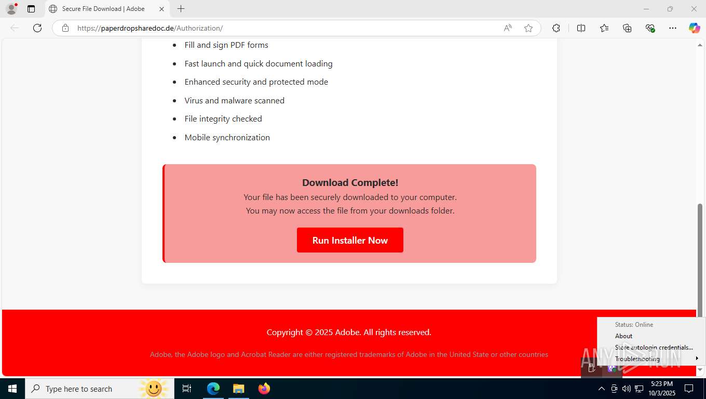The height and width of the screenshot is (399, 706).
Task: Add this page to favorites star
Action: point(528,28)
